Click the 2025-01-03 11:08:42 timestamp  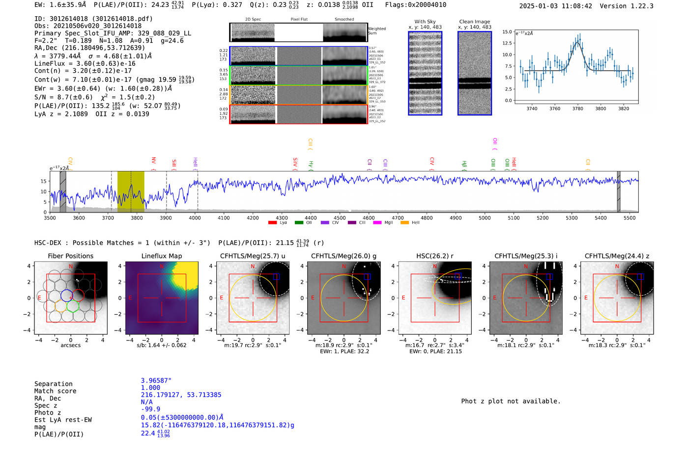click(556, 6)
